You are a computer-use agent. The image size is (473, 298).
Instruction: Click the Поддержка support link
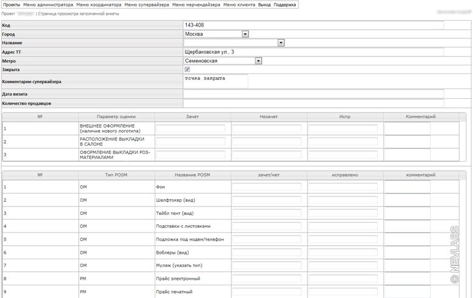[x=285, y=4]
